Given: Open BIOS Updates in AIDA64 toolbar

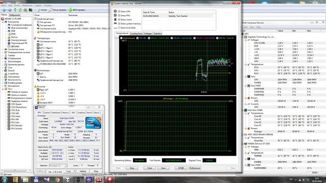Looking at the screenshot, I should pos(77,10).
